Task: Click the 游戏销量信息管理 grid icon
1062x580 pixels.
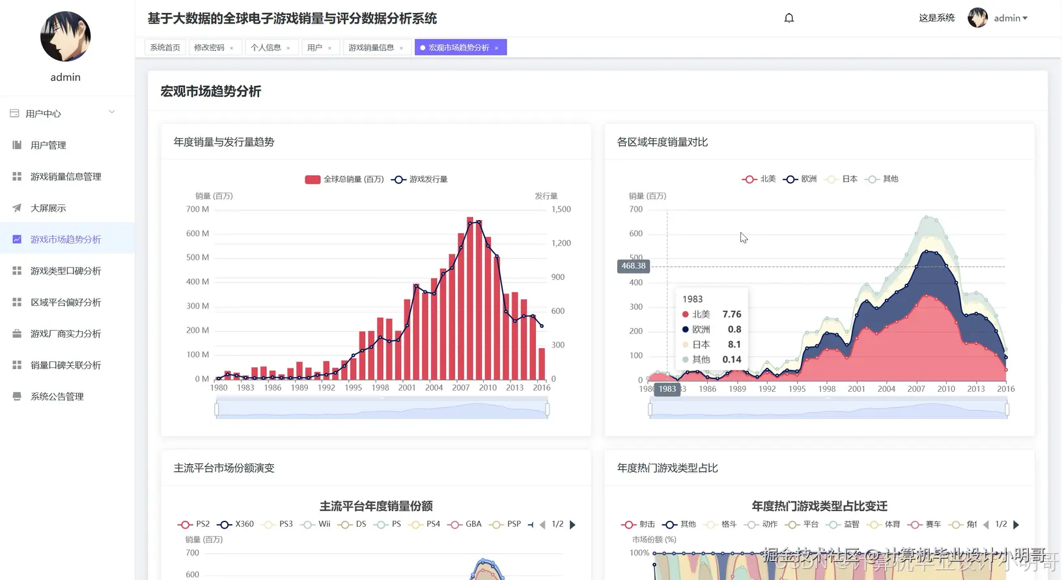Action: 17,176
